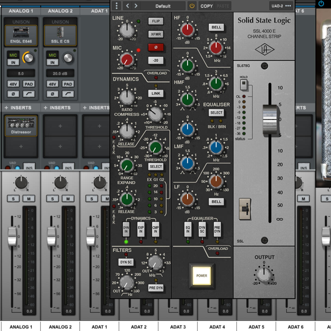
Task: Click the 20.0 dB gain field on ANALOG 2
Action: click(60, 73)
